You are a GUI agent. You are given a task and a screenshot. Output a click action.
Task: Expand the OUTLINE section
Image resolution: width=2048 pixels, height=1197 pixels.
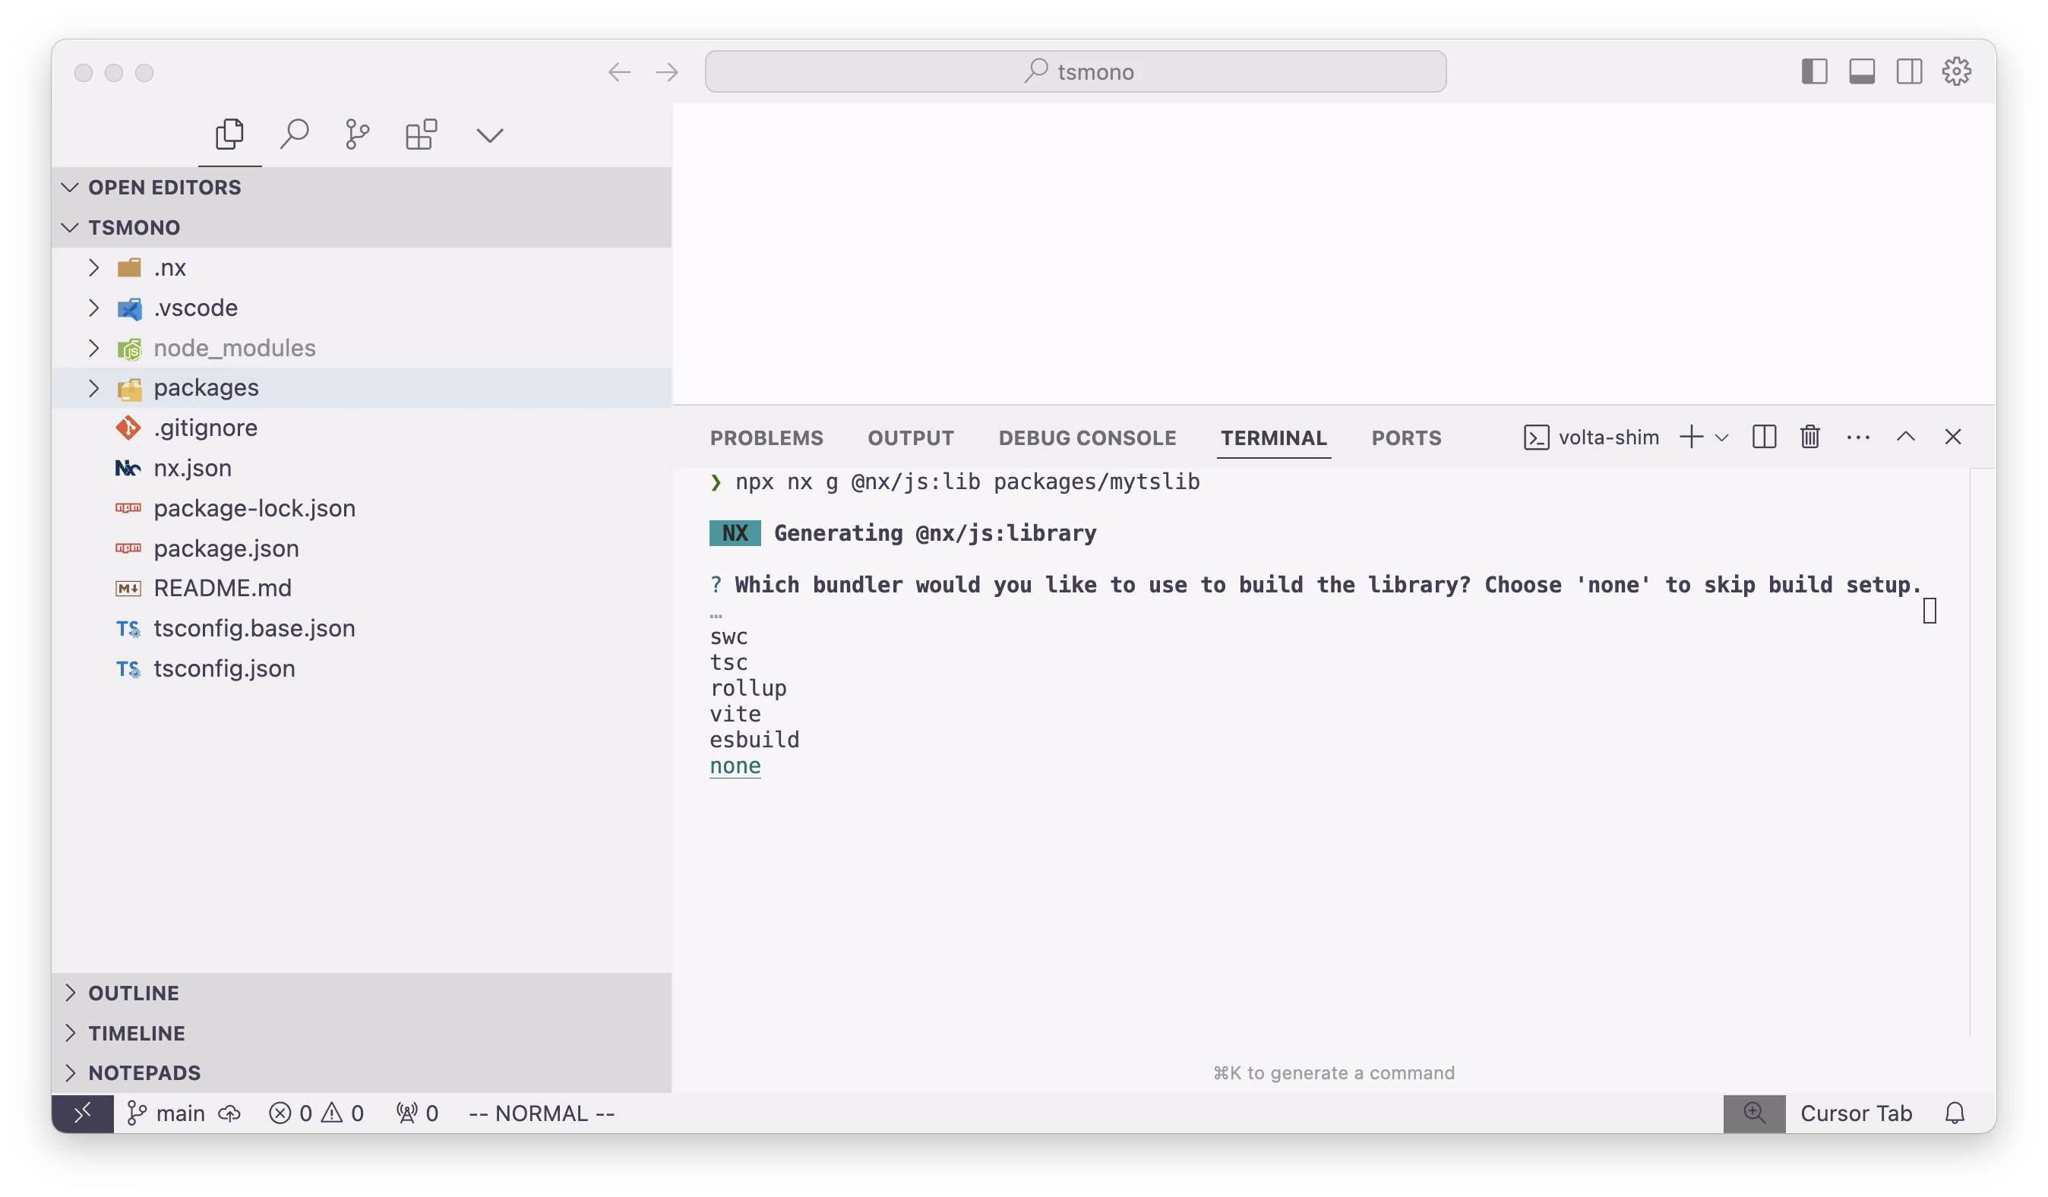tap(133, 993)
